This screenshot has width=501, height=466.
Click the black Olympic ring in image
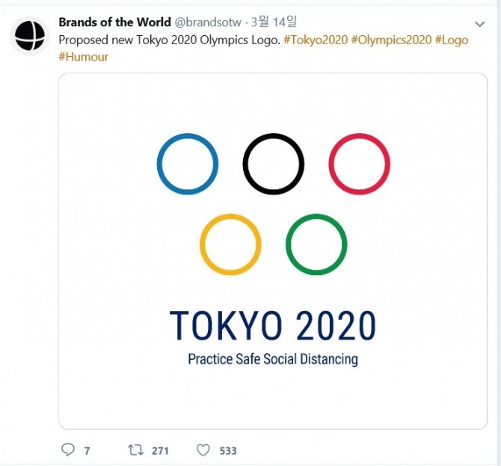274,164
